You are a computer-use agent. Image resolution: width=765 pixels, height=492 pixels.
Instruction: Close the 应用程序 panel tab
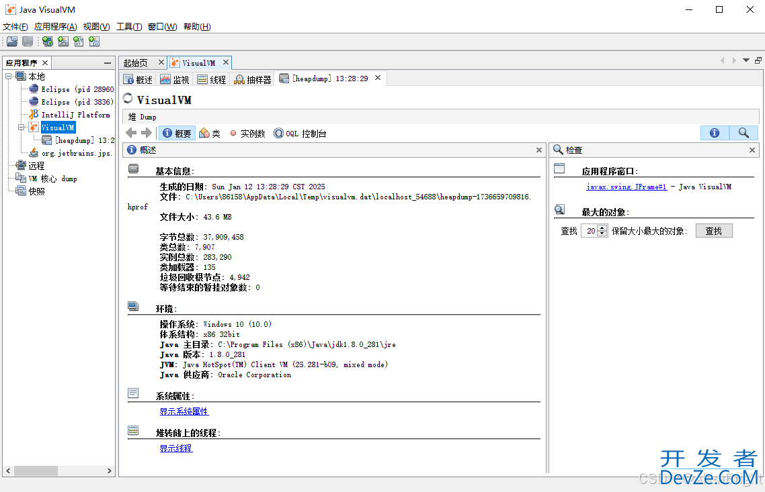(45, 63)
